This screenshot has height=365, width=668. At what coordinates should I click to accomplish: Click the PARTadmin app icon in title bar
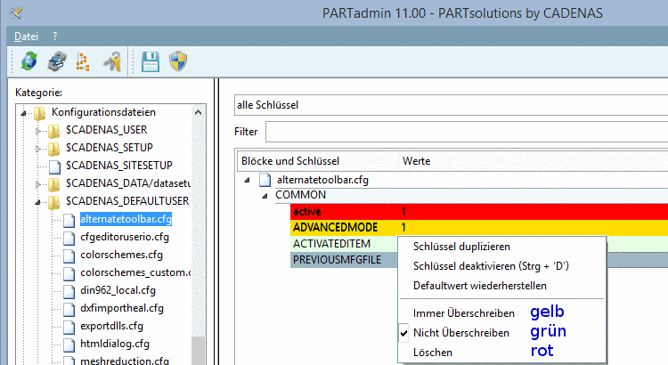pos(16,13)
